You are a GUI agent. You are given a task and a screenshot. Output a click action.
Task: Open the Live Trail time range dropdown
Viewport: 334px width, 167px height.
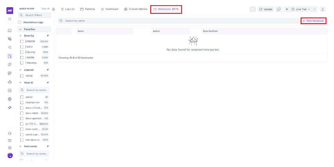coord(300,9)
